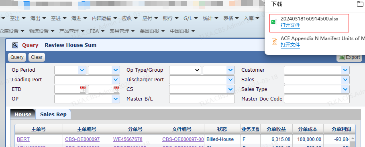Click table scrollbar up arrow
The width and height of the screenshot is (365, 147).
coord(353,139)
